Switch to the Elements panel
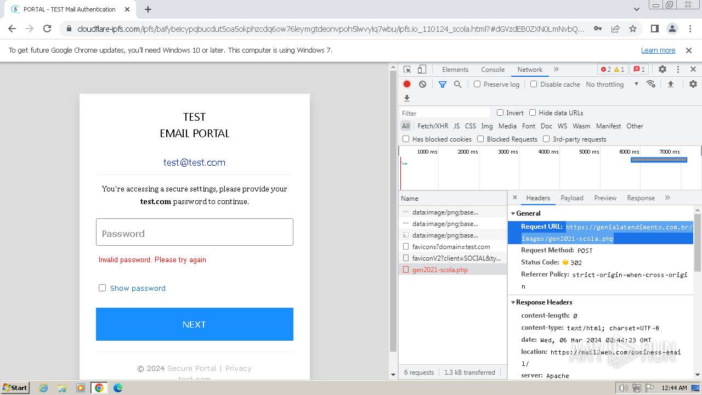This screenshot has width=702, height=395. coord(455,70)
